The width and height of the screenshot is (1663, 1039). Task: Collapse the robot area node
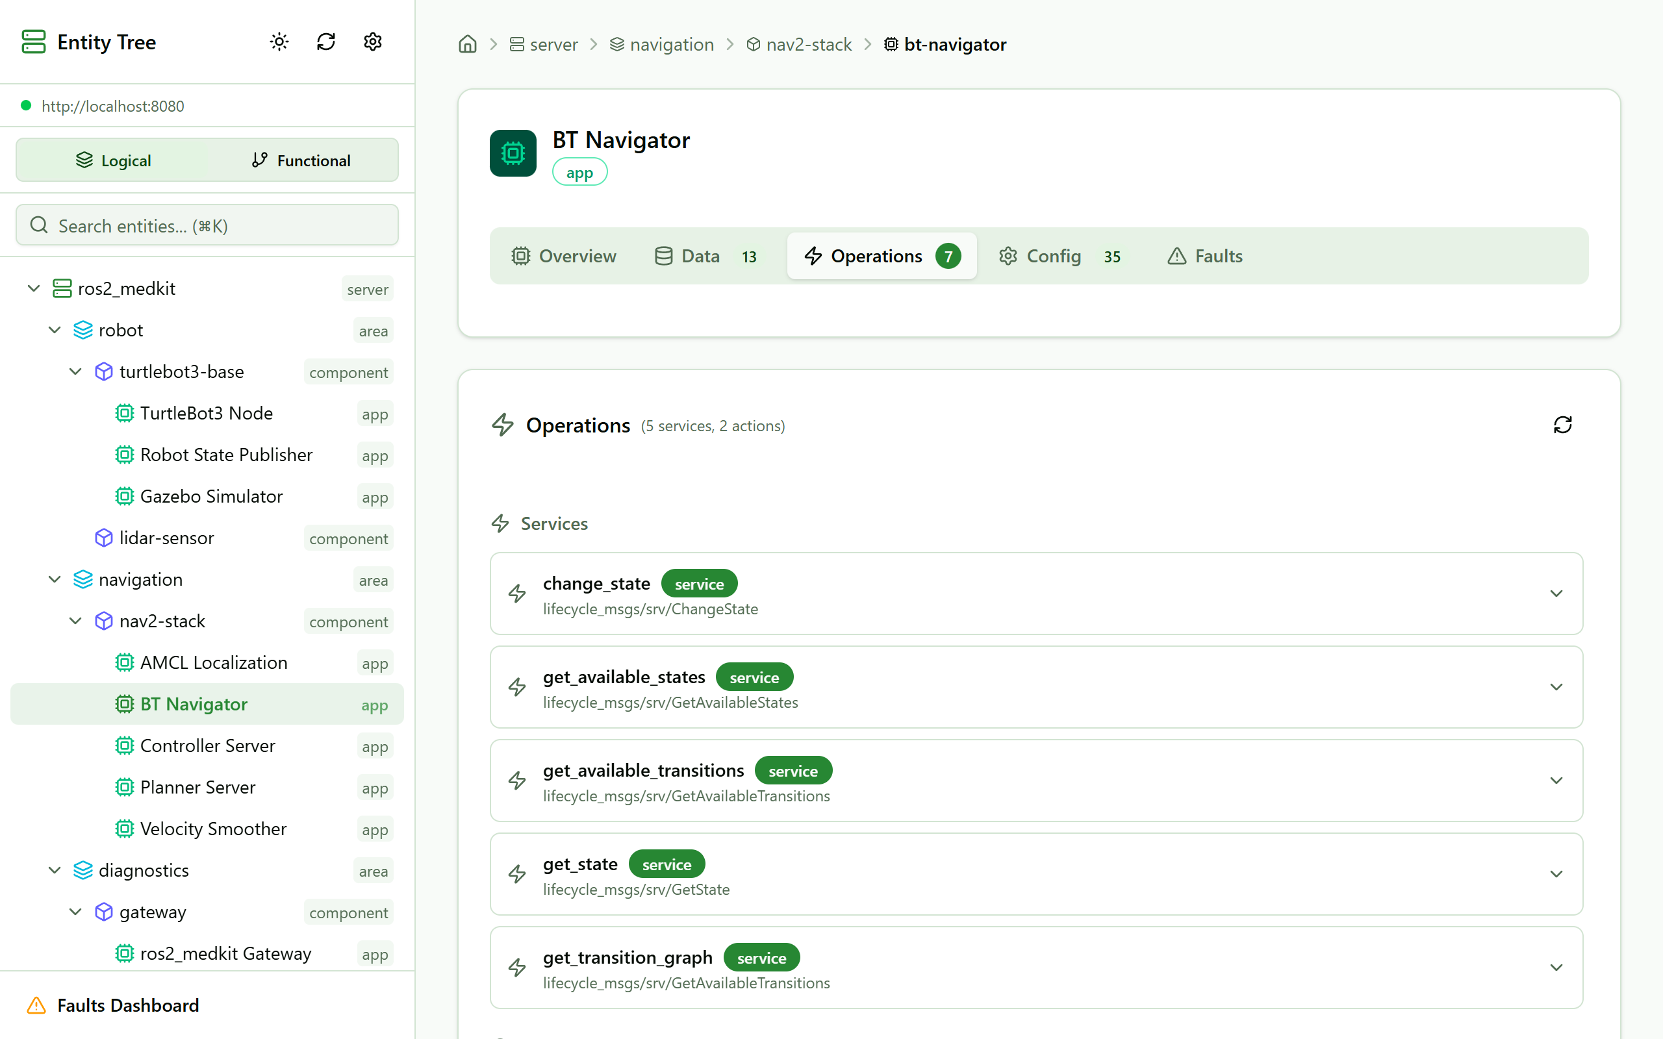click(55, 331)
